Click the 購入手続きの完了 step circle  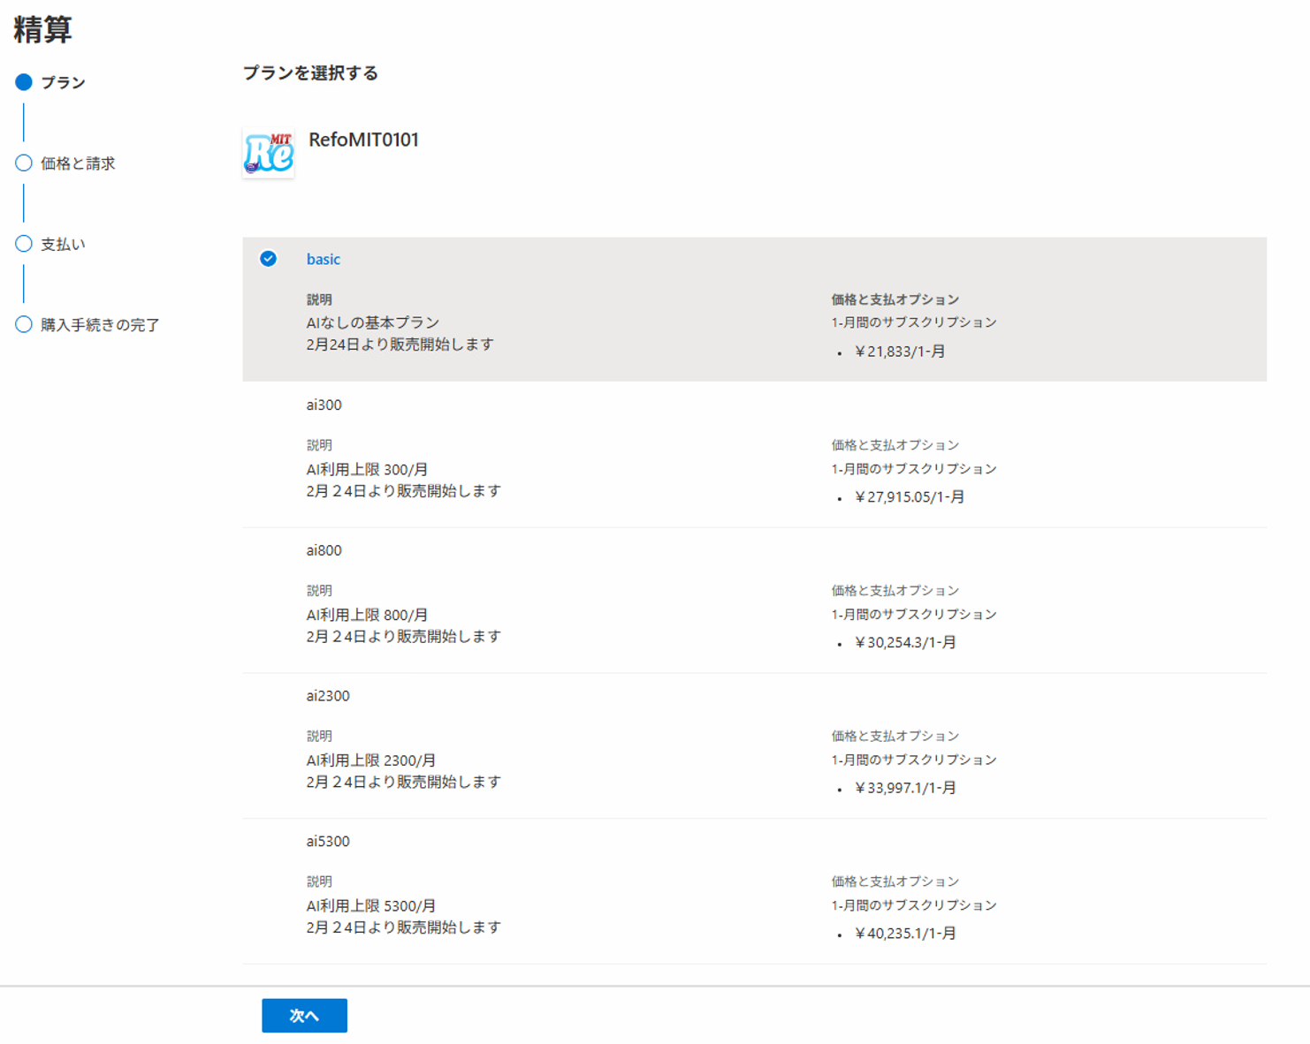(x=22, y=325)
